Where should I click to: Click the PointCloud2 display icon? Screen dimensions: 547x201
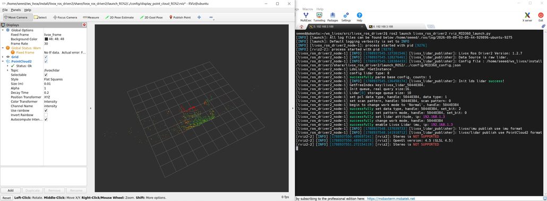pos(8,62)
